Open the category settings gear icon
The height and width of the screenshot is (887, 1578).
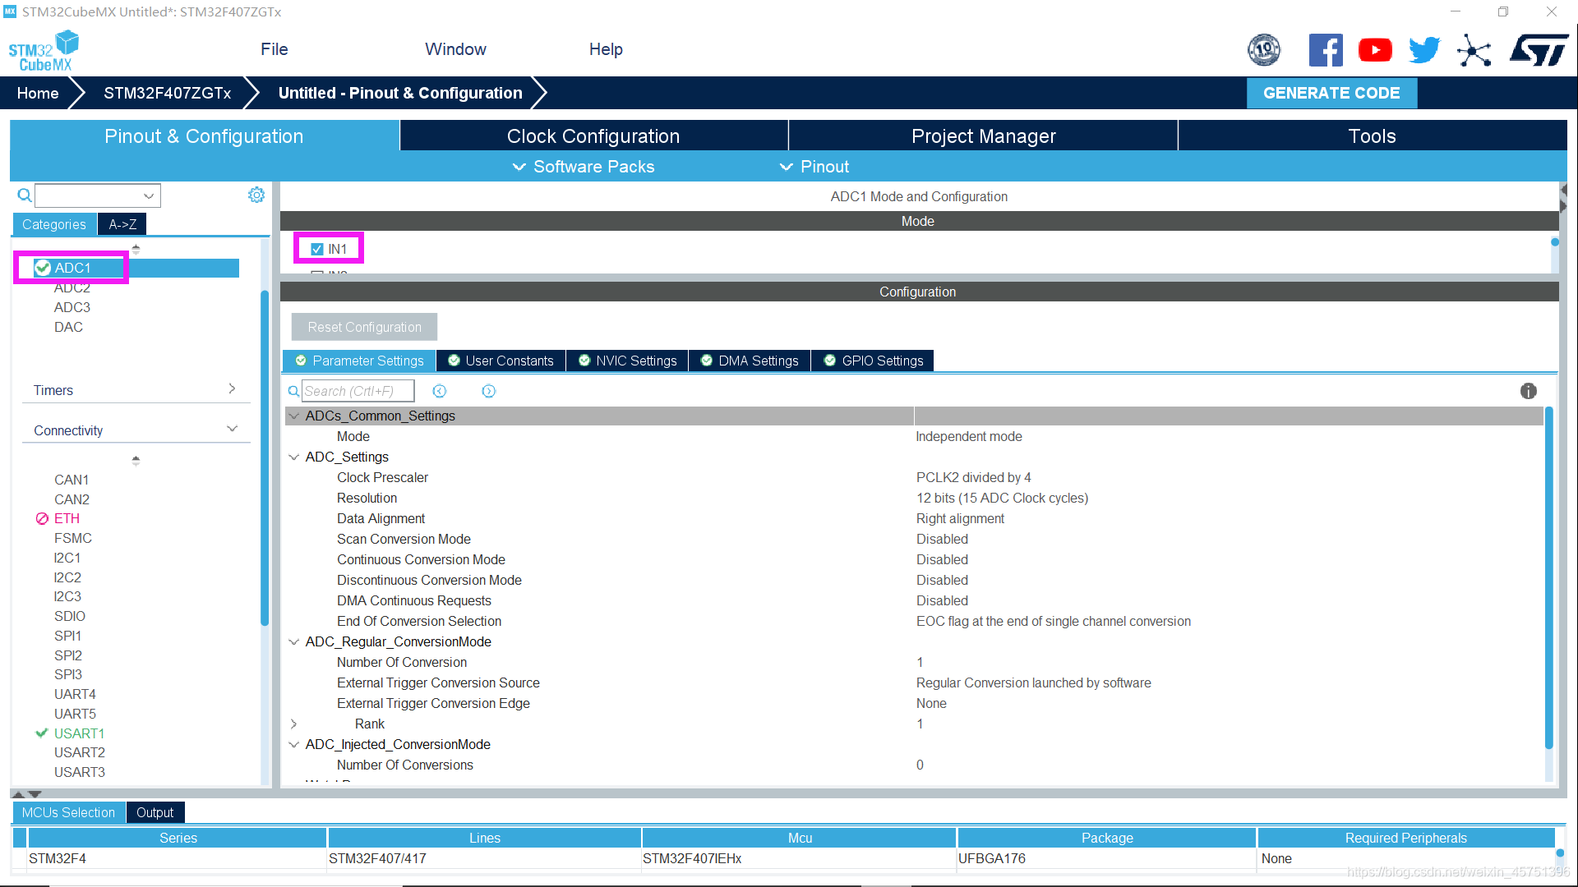[x=256, y=195]
